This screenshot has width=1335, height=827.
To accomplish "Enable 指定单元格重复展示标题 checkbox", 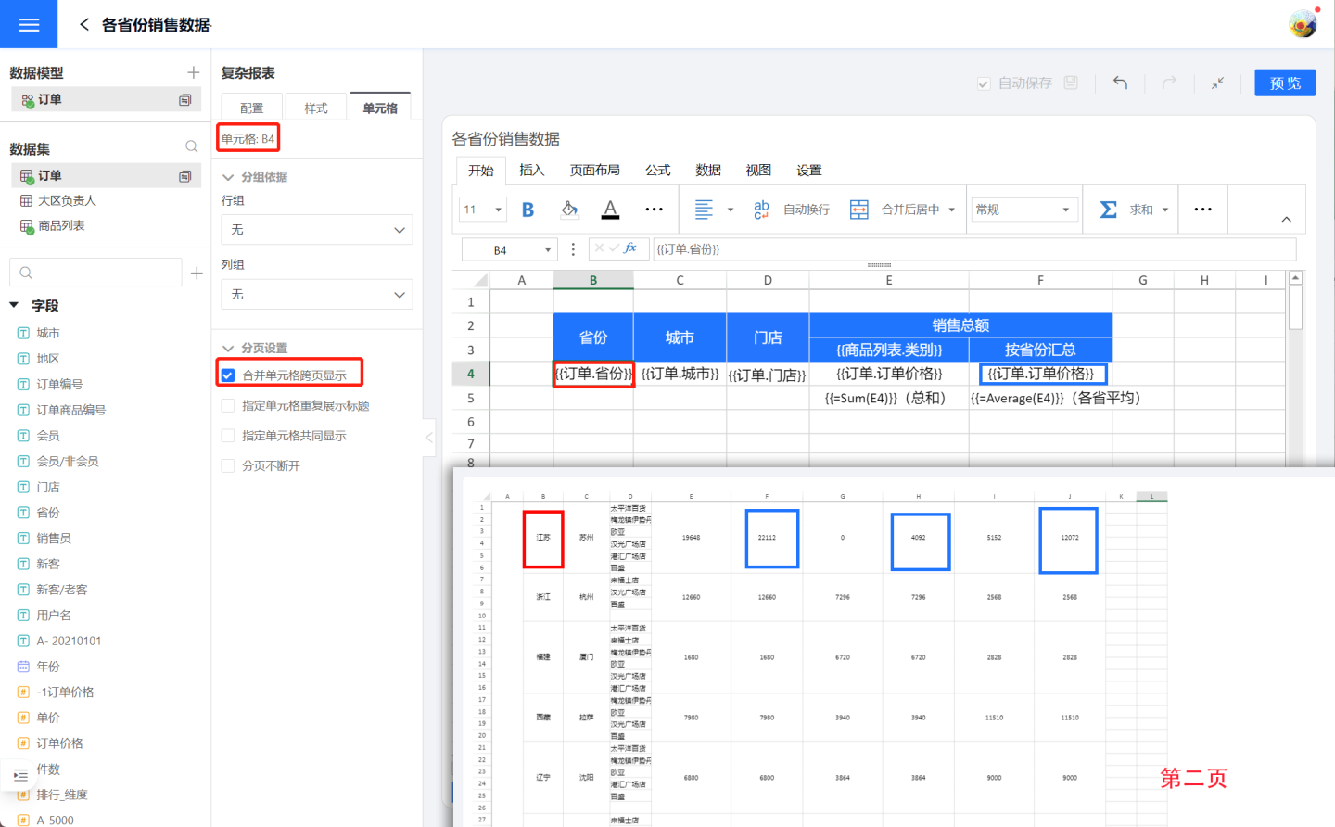I will click(228, 406).
